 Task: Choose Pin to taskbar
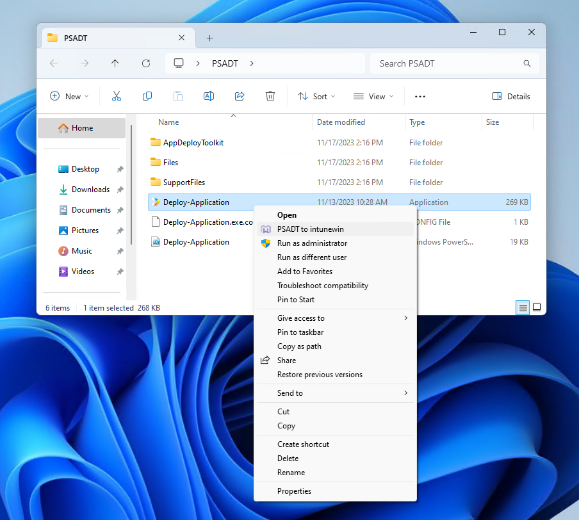point(335,332)
